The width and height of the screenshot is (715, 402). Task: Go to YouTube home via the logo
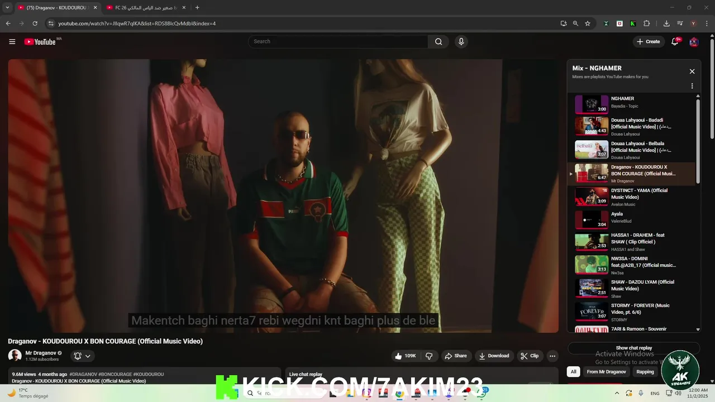point(40,41)
